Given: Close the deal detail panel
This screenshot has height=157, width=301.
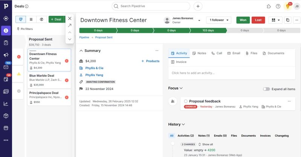Looking at the screenshot, I should coord(70,18).
